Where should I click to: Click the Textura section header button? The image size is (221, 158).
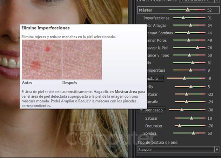tap(150, 78)
